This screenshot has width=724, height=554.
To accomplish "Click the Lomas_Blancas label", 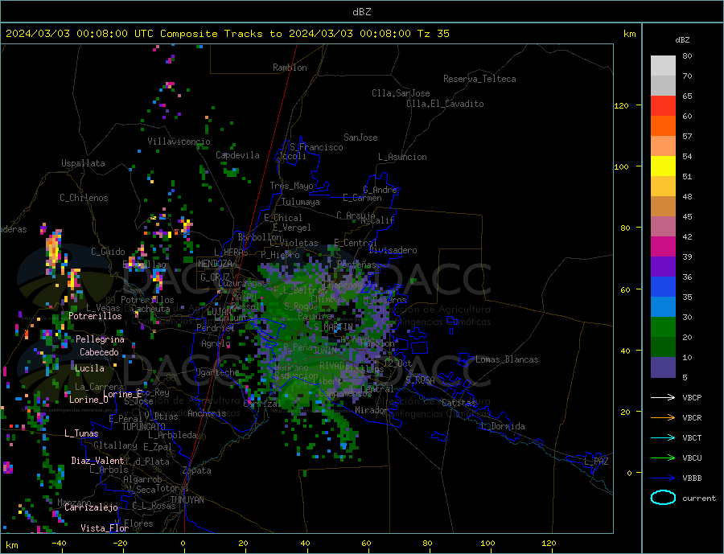I will (x=507, y=359).
